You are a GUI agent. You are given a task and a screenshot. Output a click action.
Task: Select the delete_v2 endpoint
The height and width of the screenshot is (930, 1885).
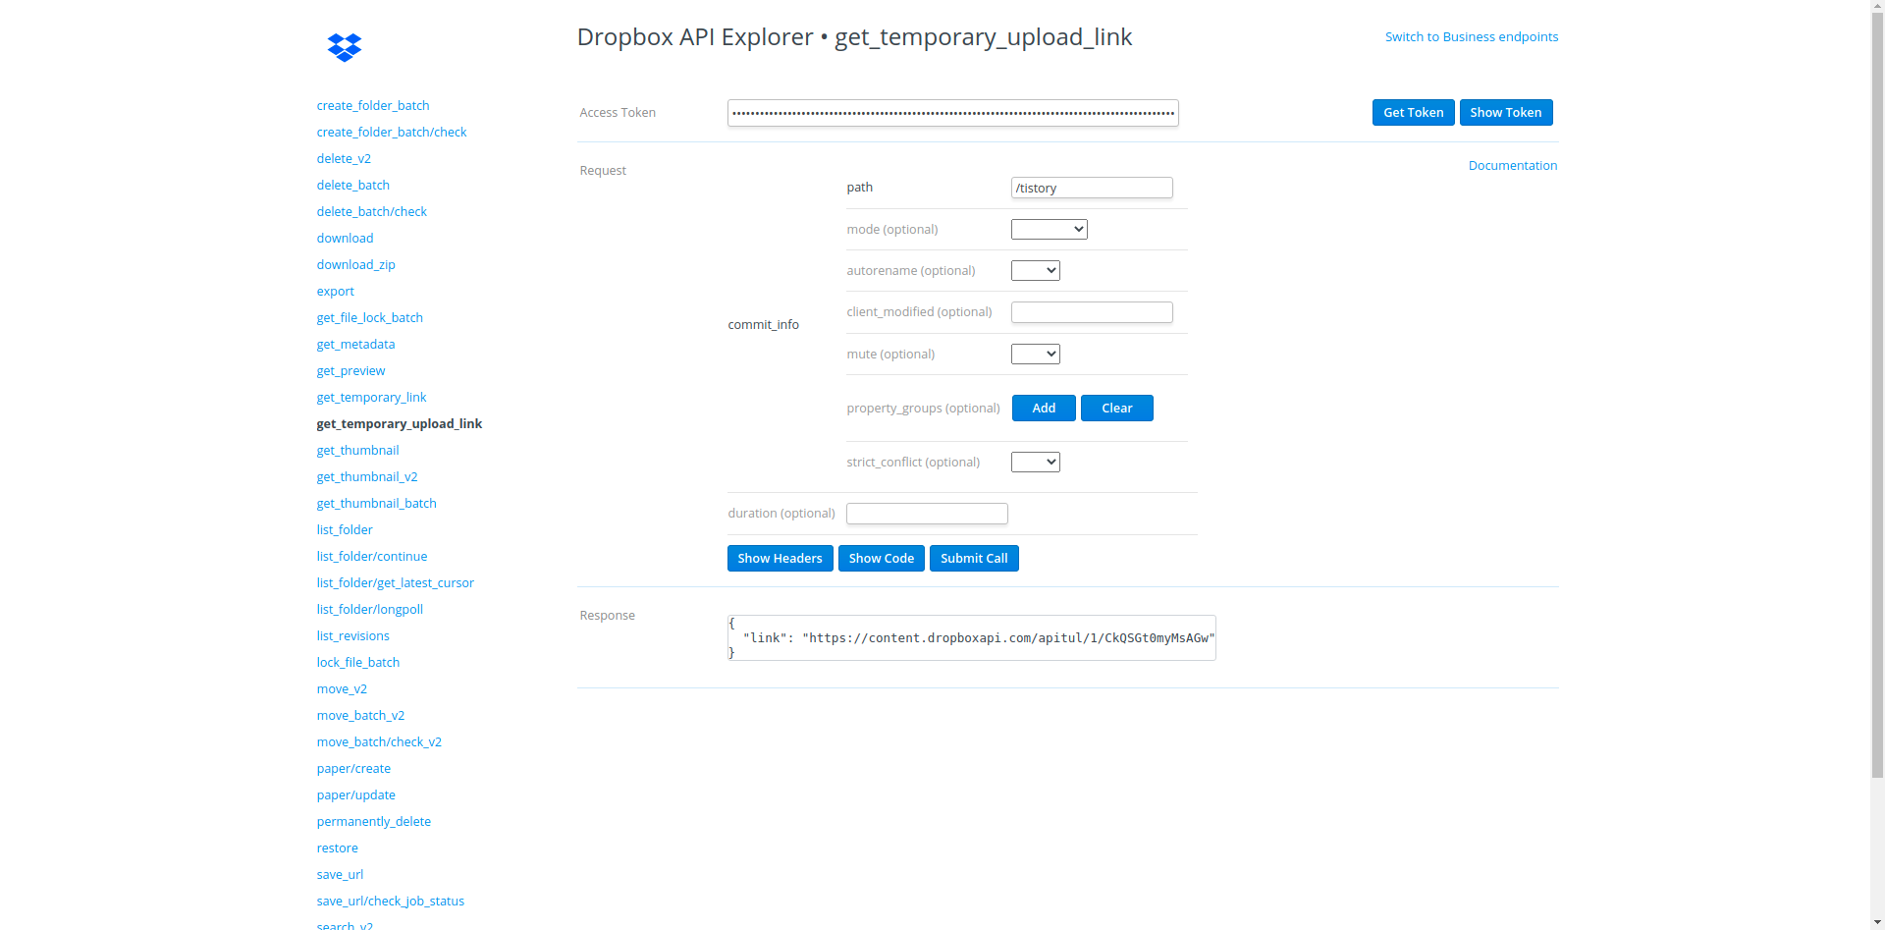pyautogui.click(x=343, y=158)
